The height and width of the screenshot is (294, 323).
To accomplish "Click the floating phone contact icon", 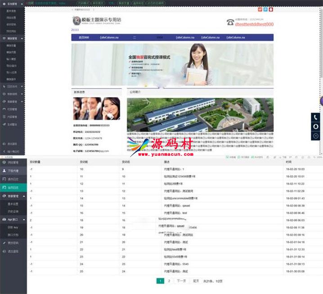I will click(x=316, y=117).
